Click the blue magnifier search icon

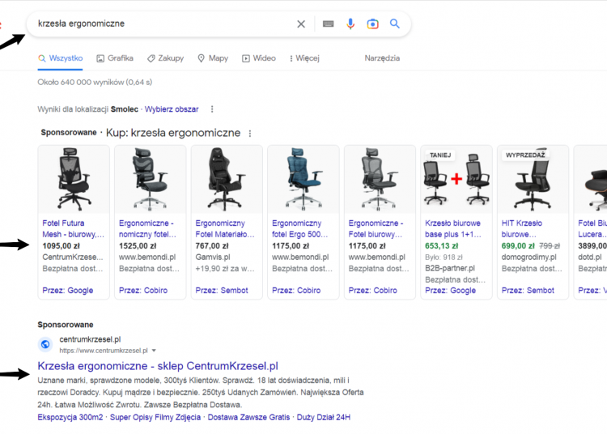[x=395, y=24]
